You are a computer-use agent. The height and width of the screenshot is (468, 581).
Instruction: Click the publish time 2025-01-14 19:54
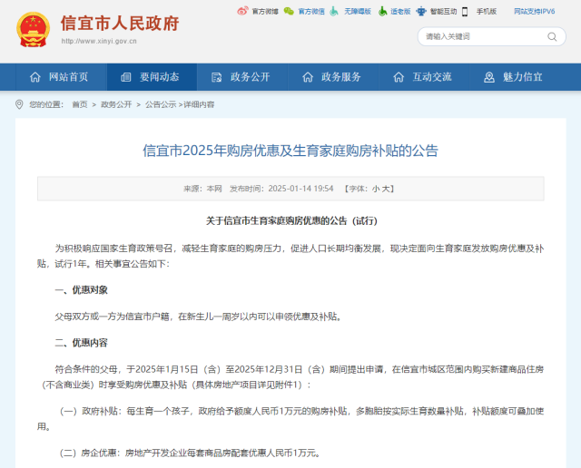coord(300,189)
